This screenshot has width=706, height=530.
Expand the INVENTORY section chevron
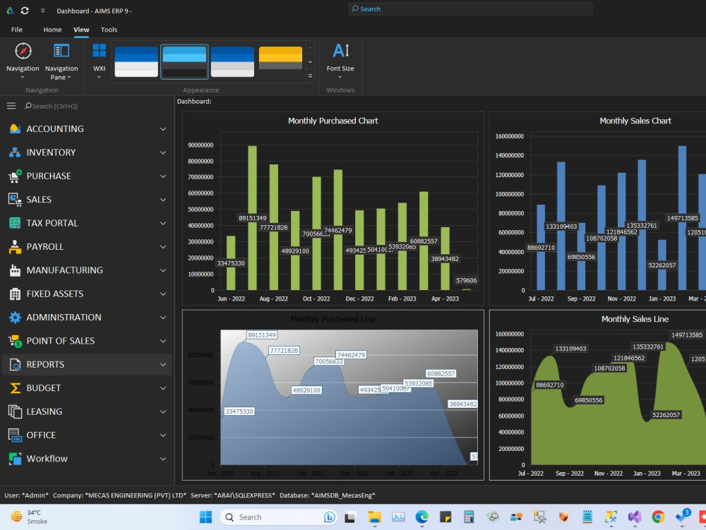point(163,152)
